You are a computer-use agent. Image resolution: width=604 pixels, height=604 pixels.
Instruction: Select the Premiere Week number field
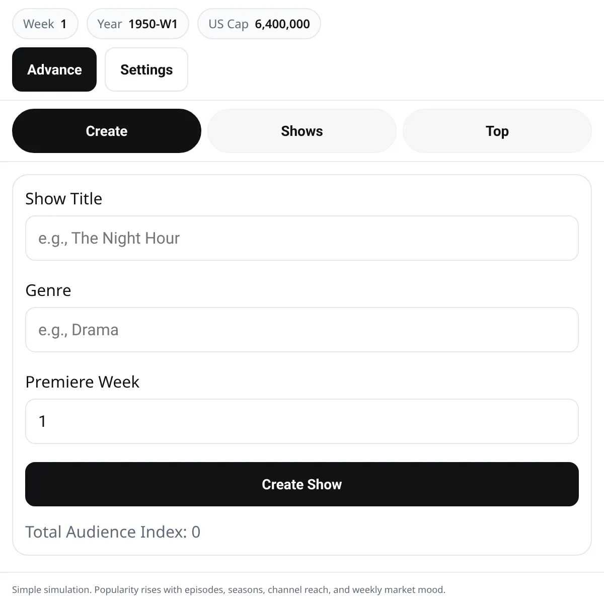click(x=302, y=421)
